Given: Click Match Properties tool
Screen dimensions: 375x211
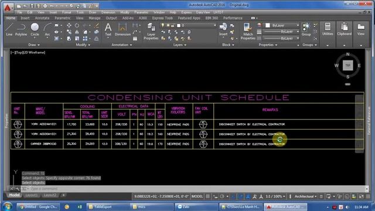Looking at the screenshot, I should (248, 31).
